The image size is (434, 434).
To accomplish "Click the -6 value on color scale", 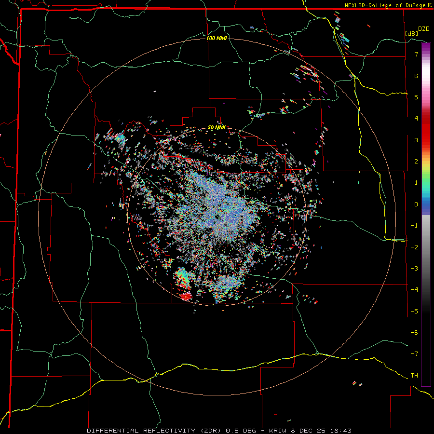I will coord(414,333).
